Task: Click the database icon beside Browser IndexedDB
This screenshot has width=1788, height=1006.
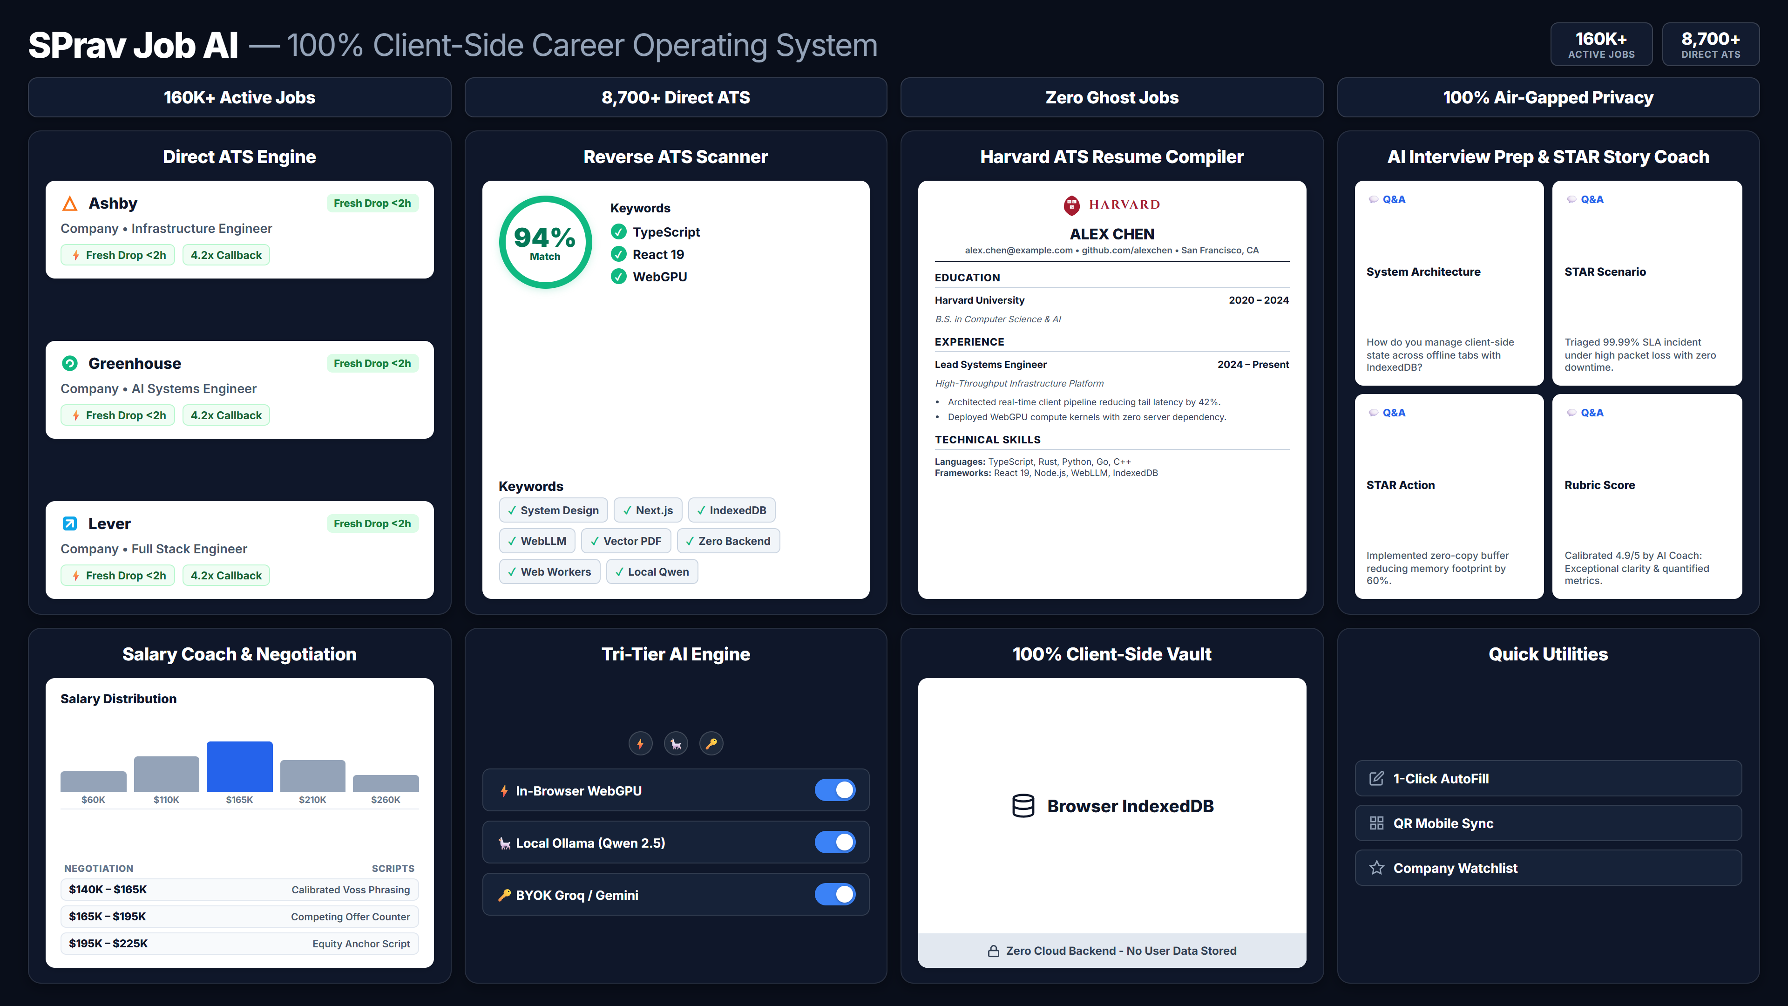Action: (1023, 806)
